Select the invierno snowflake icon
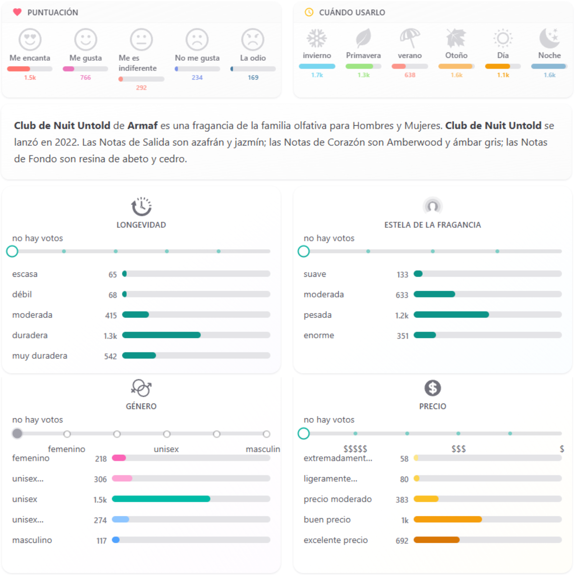Image resolution: width=576 pixels, height=576 pixels. (x=317, y=38)
